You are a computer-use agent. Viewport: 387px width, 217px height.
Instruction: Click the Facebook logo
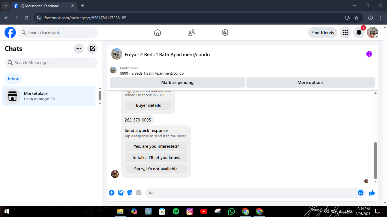tap(10, 32)
